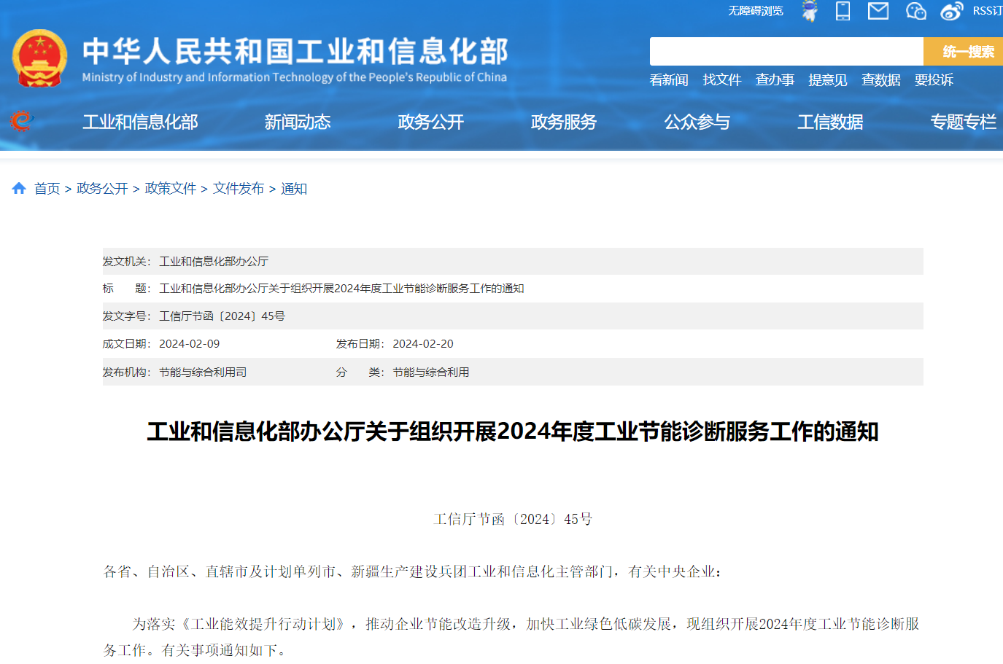Click the robot assistant icon
This screenshot has width=1003, height=664.
tap(810, 11)
